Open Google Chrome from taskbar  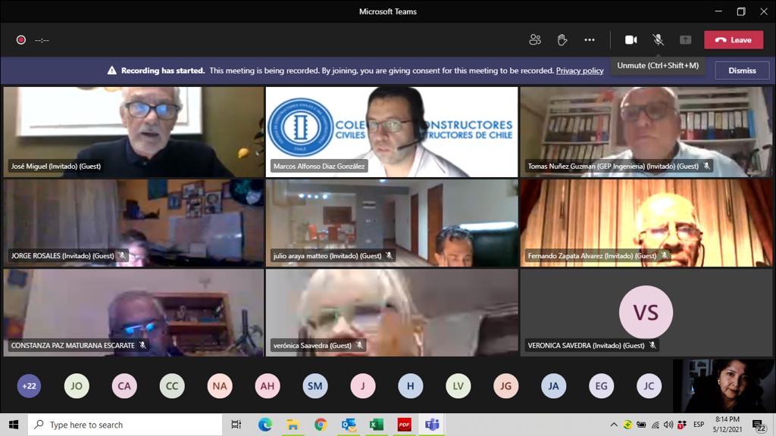[x=321, y=425]
